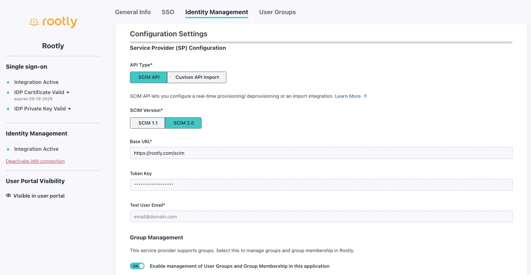Select Custom API Import type
This screenshot has height=275, width=531.
point(197,77)
